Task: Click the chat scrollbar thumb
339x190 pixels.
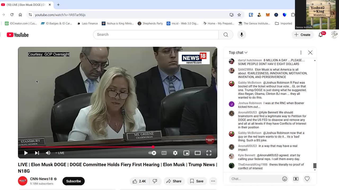Action: tap(315, 165)
